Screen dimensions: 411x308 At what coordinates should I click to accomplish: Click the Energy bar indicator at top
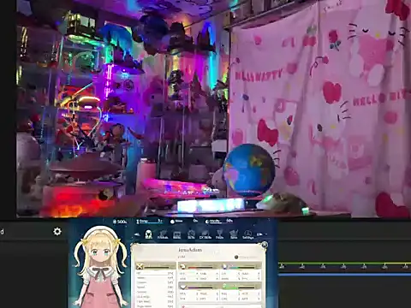pos(149,221)
